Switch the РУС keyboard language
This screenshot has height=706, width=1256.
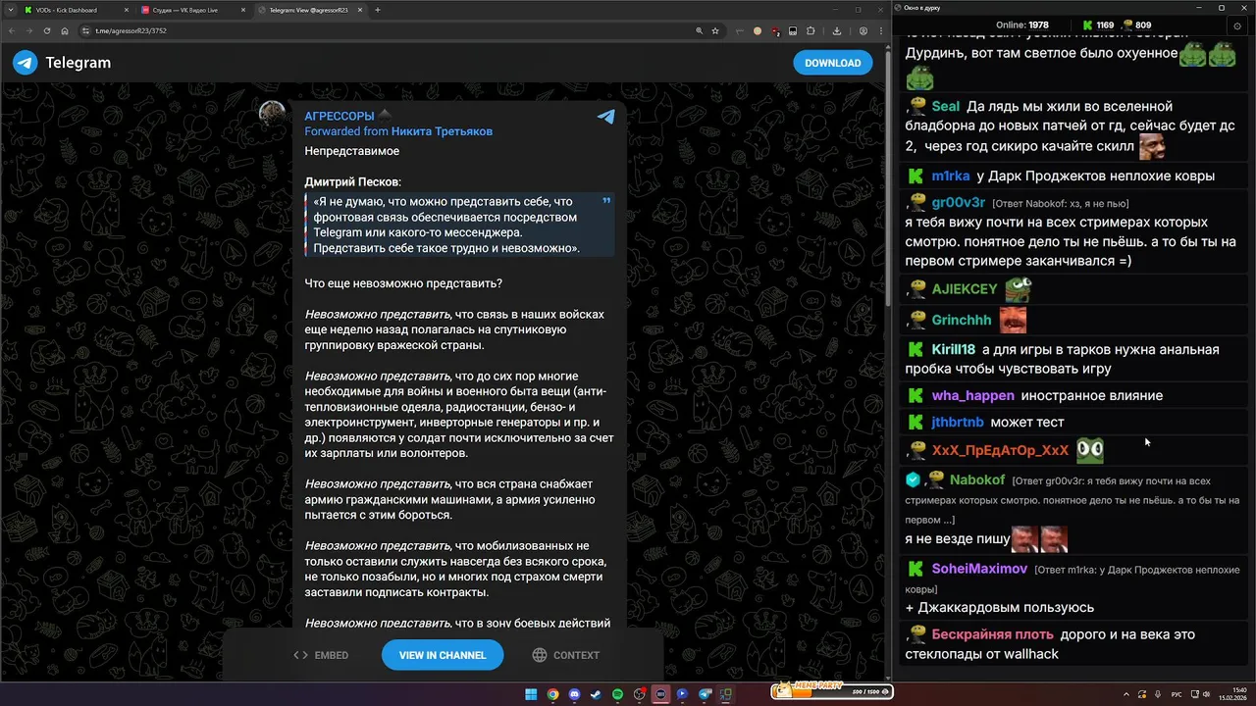coord(1177,694)
